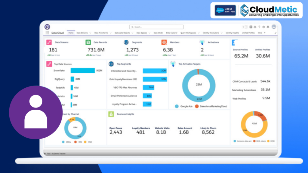Click the Activations card icon

pyautogui.click(x=202, y=42)
